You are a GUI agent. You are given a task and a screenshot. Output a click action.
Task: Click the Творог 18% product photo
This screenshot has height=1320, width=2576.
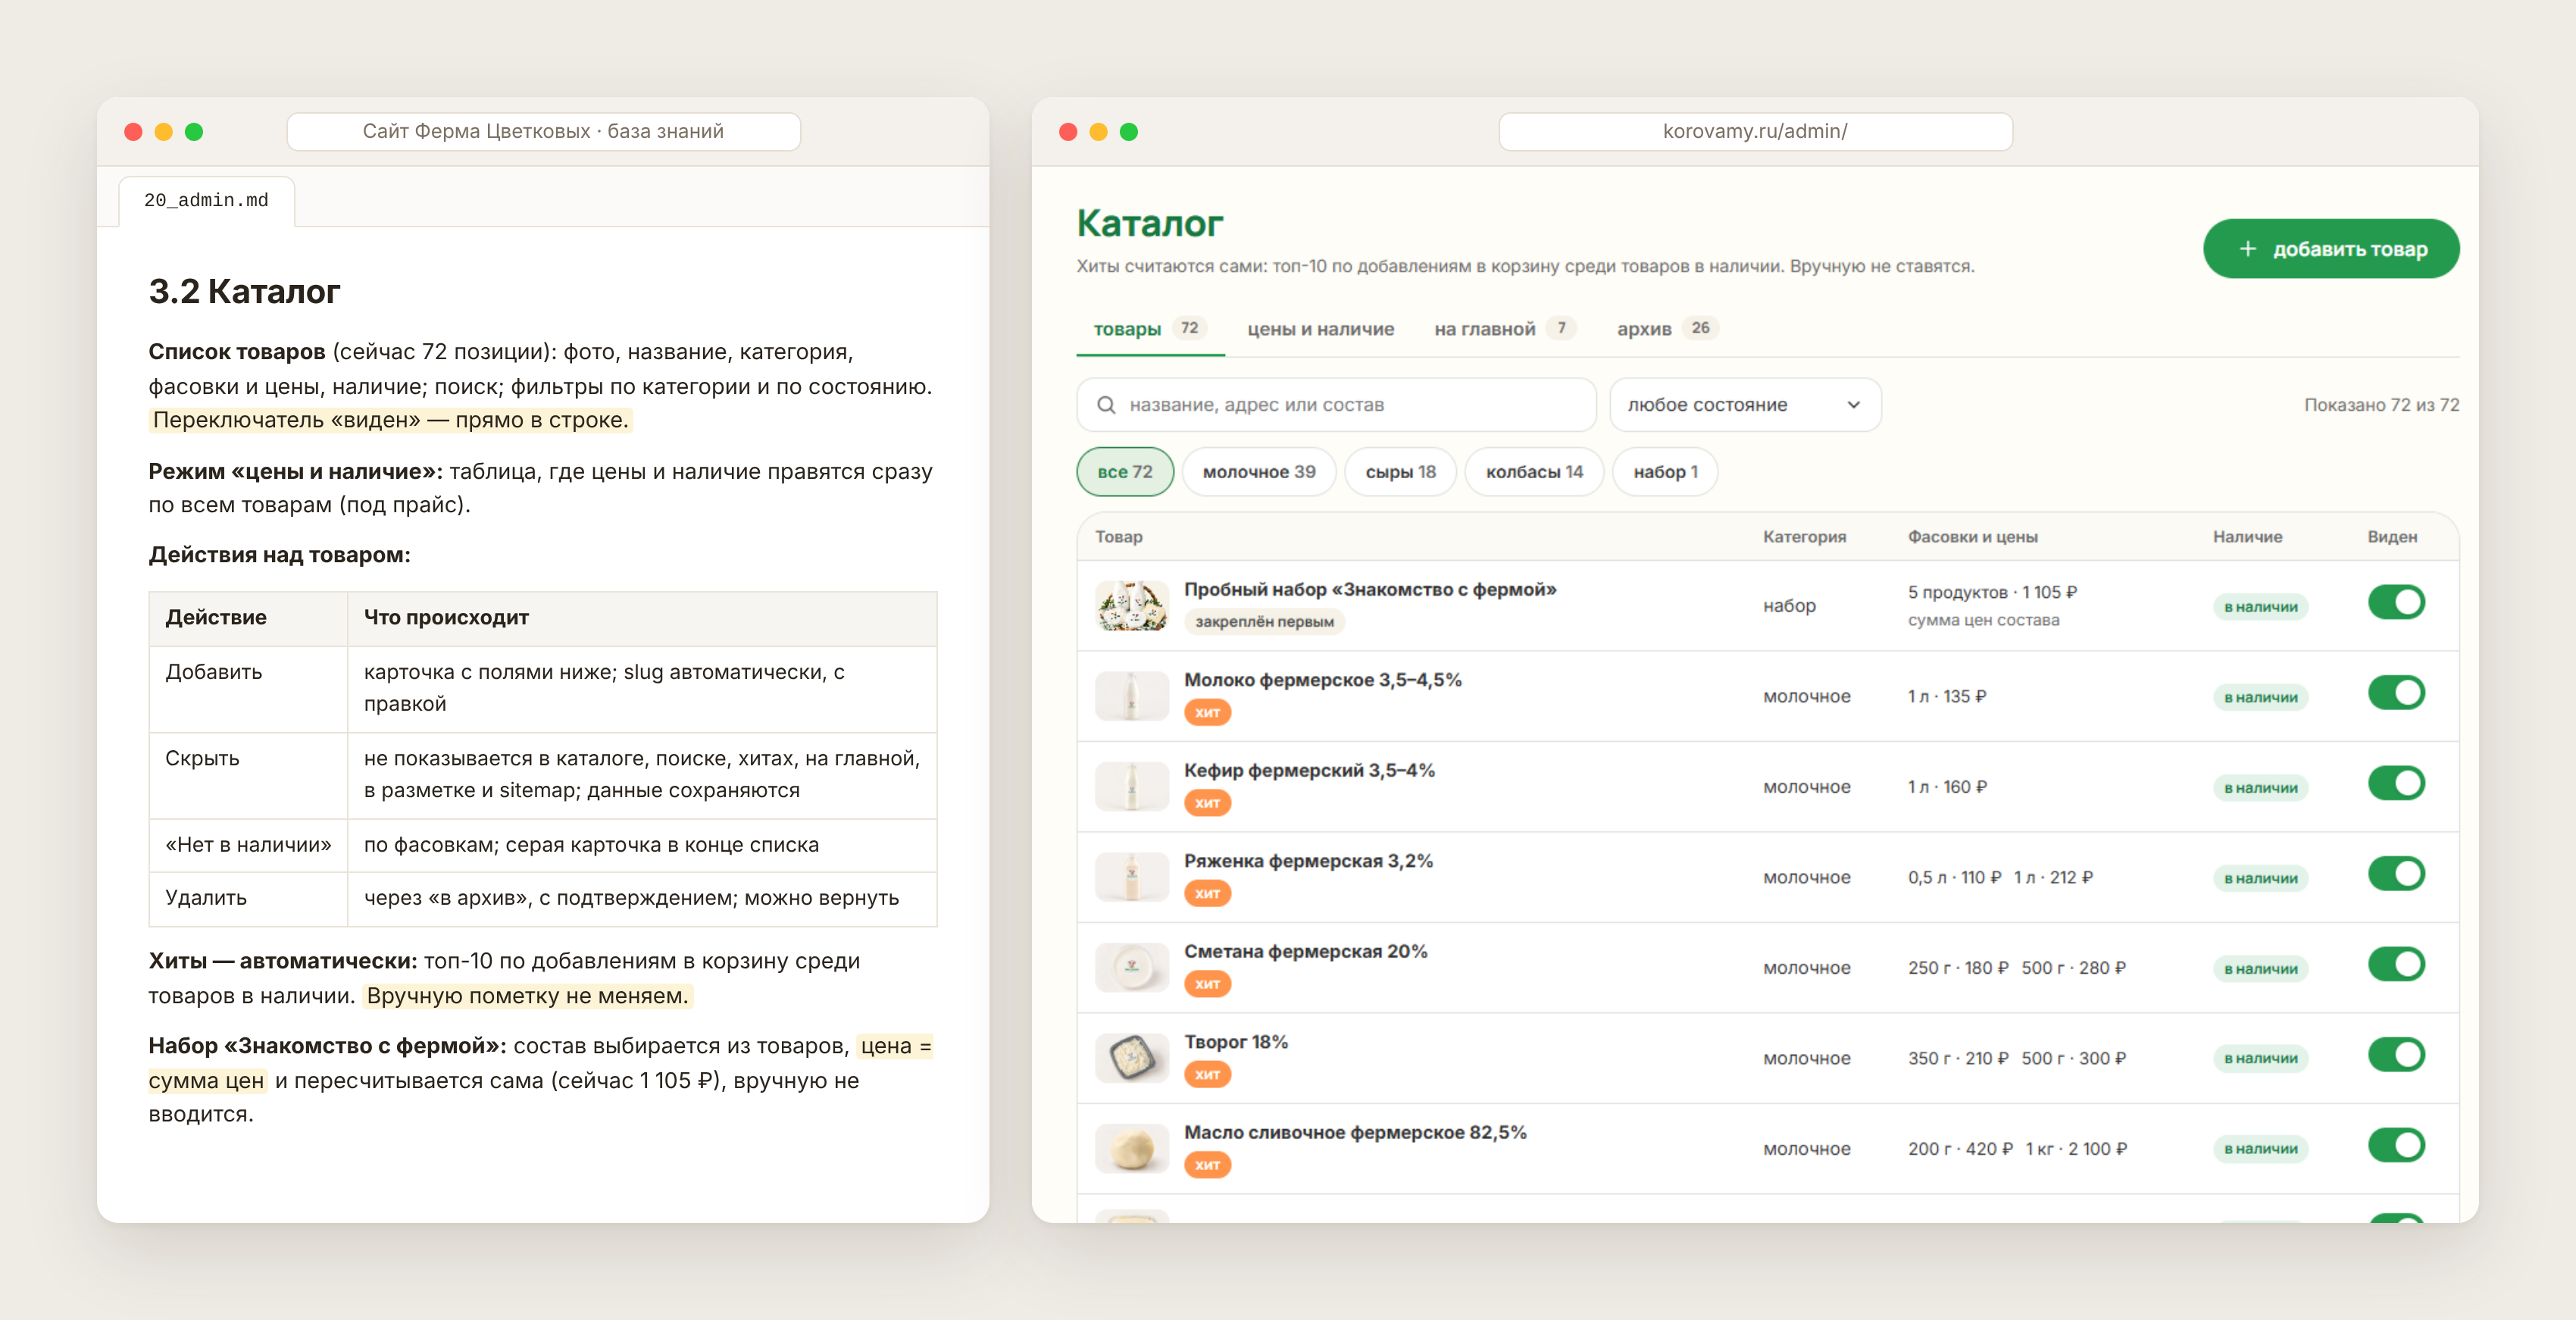coord(1132,1058)
